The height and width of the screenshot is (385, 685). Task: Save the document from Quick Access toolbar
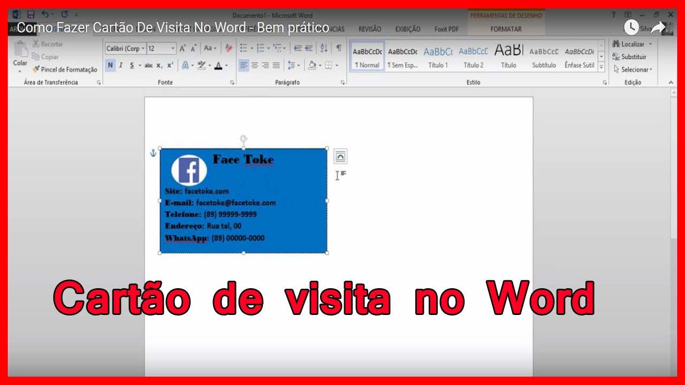31,14
